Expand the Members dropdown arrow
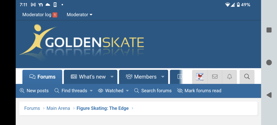 [x=163, y=77]
